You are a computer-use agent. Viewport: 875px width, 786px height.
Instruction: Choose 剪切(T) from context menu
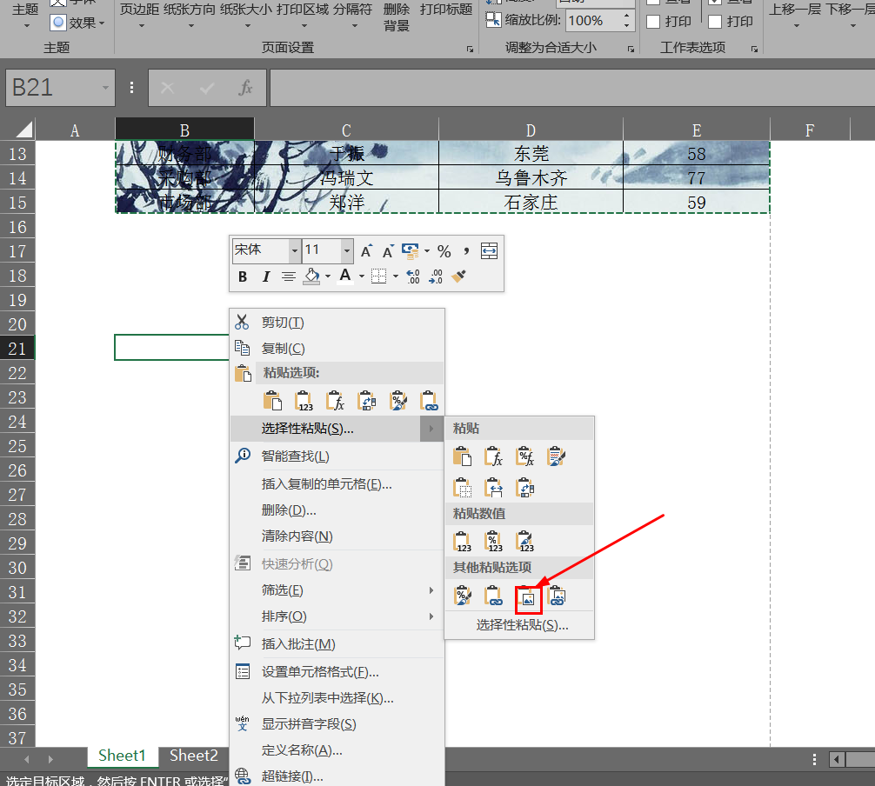[337, 322]
